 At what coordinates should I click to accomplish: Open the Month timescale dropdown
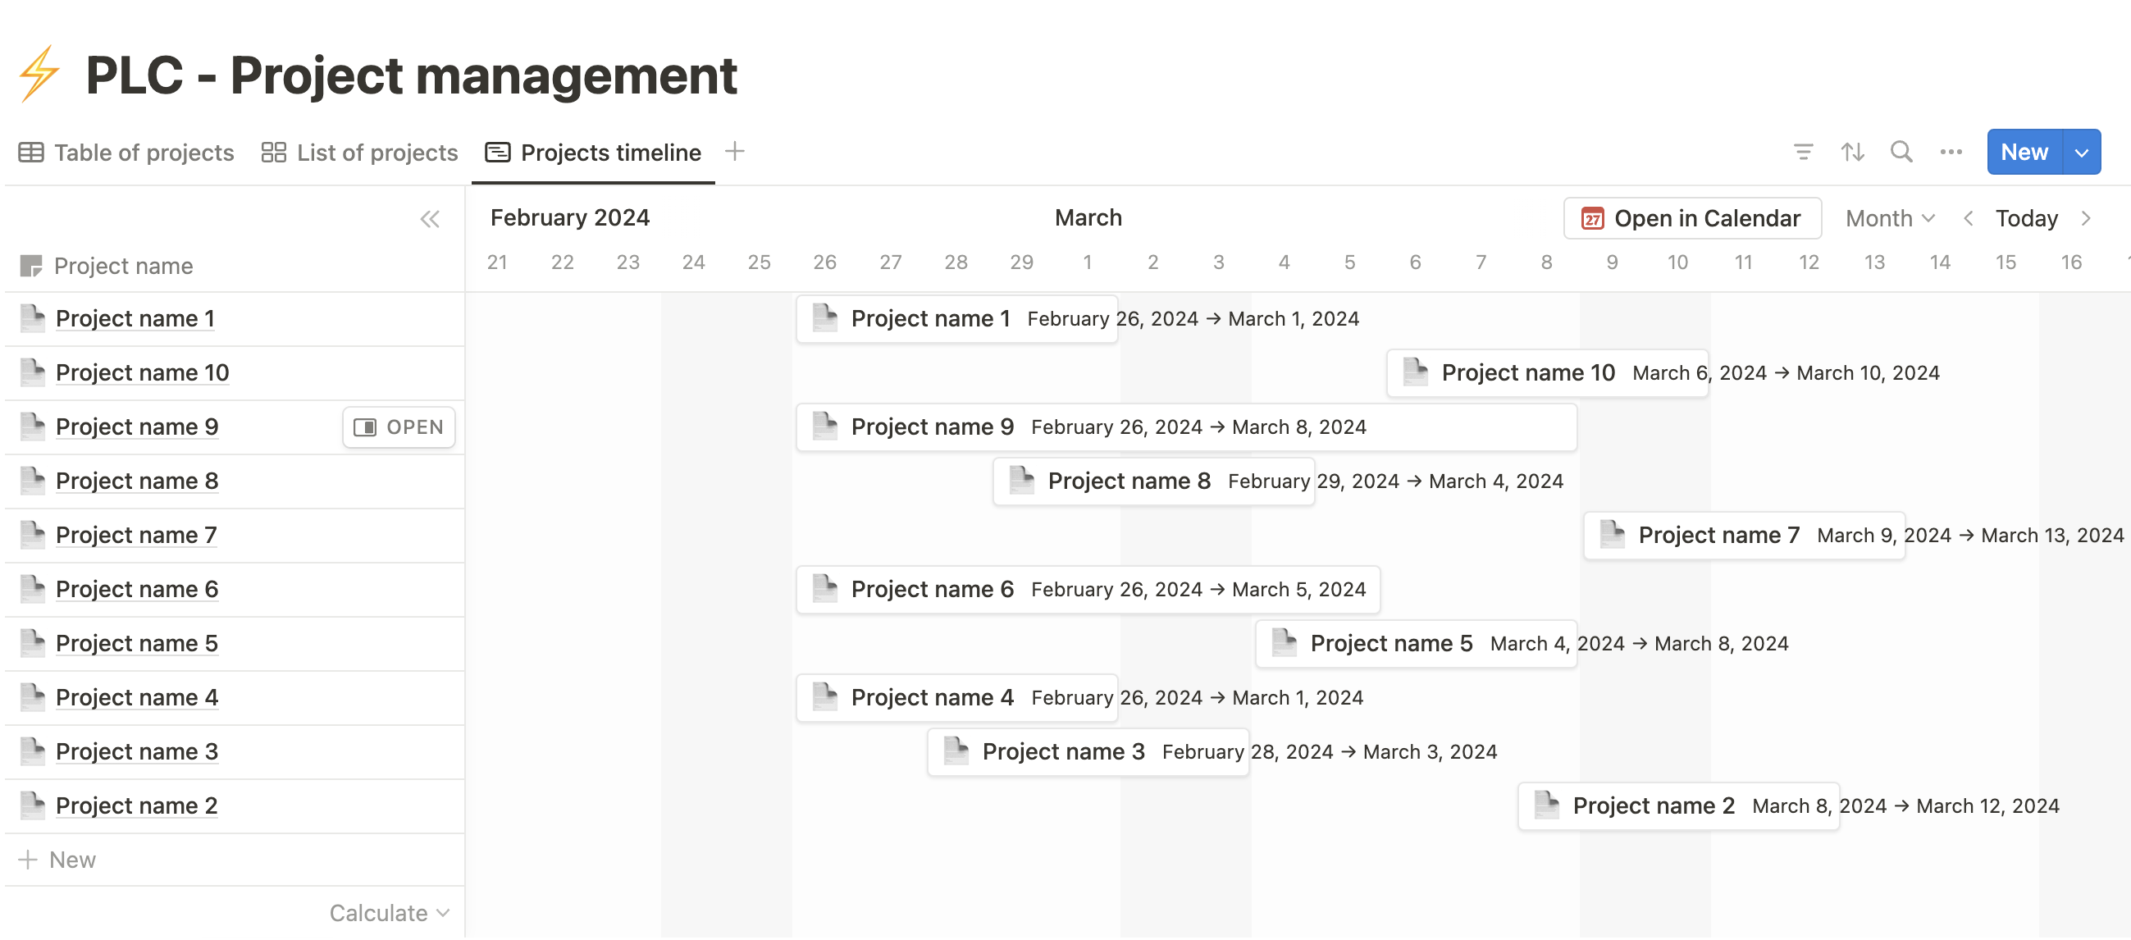1890,218
